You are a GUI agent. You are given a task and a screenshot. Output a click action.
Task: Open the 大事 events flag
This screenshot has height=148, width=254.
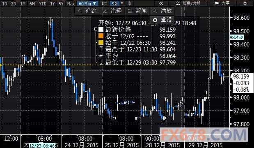222,3
